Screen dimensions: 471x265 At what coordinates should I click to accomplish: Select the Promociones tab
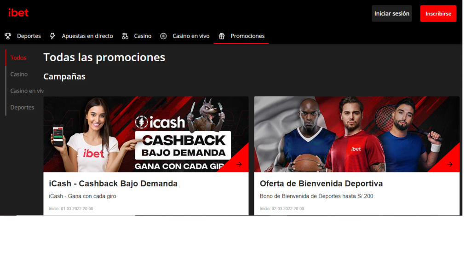247,36
